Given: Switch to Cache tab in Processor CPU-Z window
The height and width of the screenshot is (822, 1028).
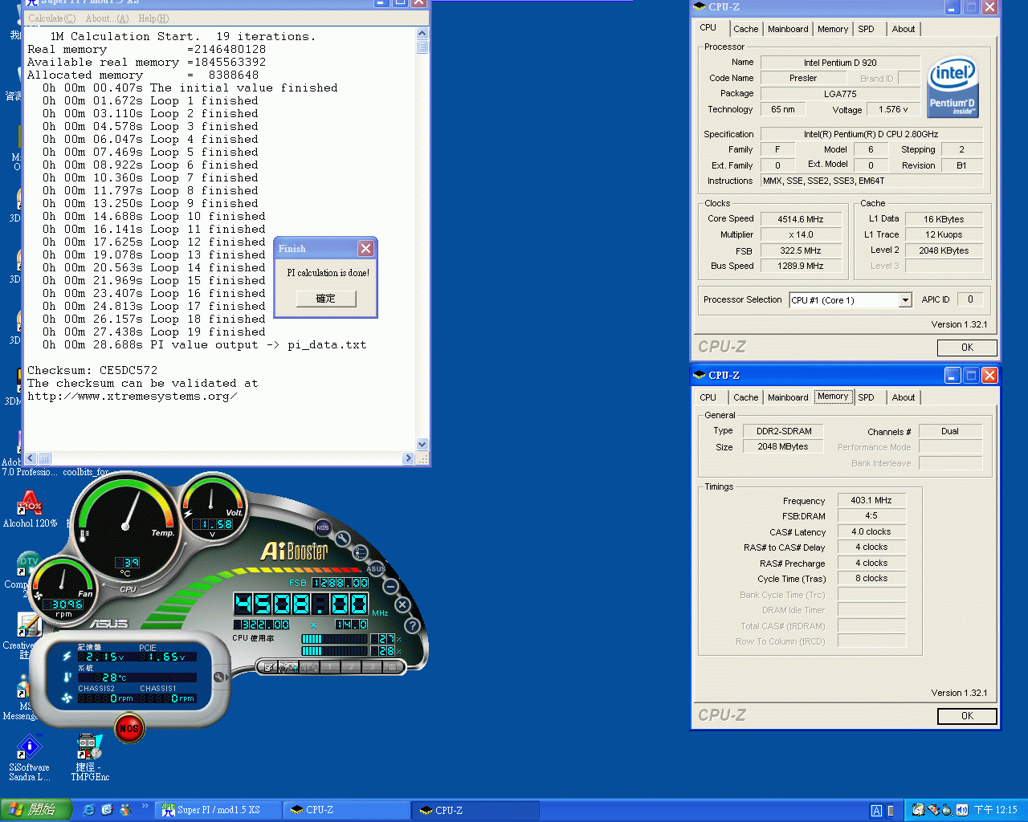Looking at the screenshot, I should (x=745, y=29).
